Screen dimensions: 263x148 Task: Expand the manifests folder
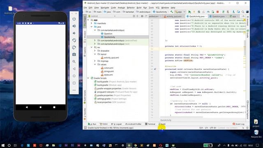92,23
